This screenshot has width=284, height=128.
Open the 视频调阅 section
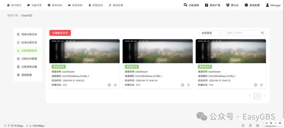tap(55, 5)
